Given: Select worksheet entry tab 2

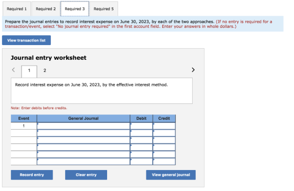Looking at the screenshot, I should 45,70.
